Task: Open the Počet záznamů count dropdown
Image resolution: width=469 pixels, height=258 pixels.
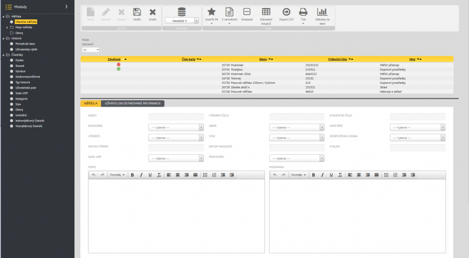Action: (90, 50)
